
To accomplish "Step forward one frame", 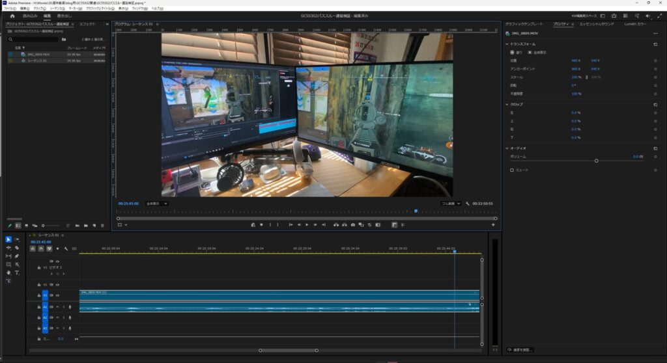I will (x=315, y=225).
